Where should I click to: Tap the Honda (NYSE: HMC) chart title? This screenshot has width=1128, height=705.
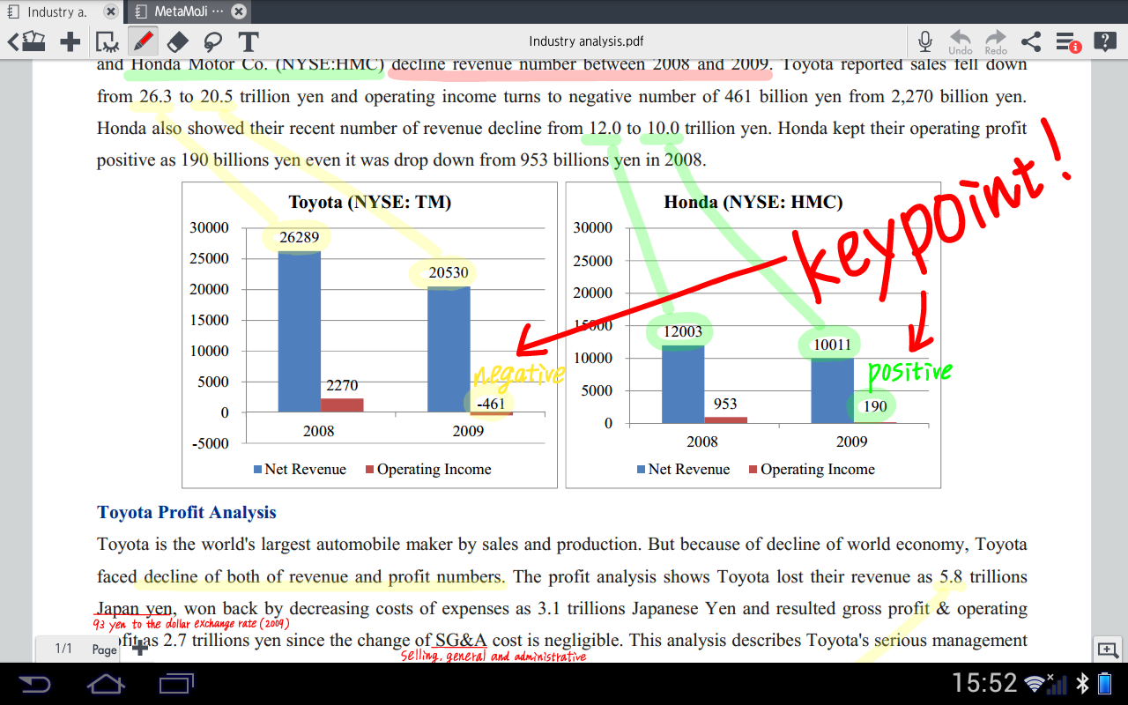[x=753, y=203]
